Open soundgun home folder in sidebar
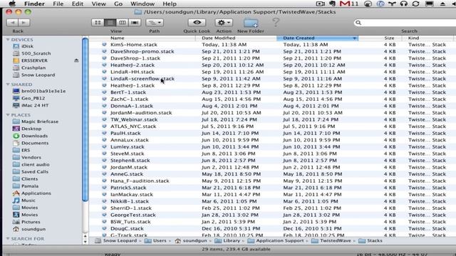Viewport: 456px width, 256px height. (x=33, y=229)
